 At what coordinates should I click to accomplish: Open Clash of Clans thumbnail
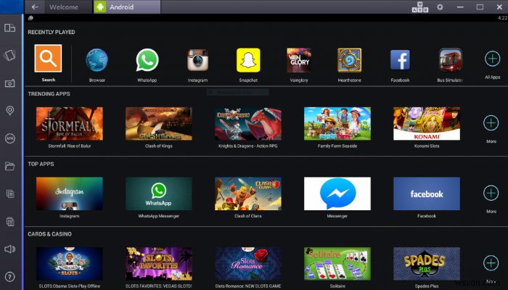pyautogui.click(x=248, y=194)
